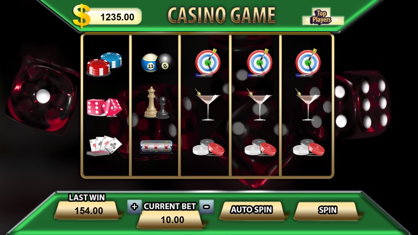Click the dartboard in the fifth reel
The width and height of the screenshot is (418, 235).
click(308, 62)
